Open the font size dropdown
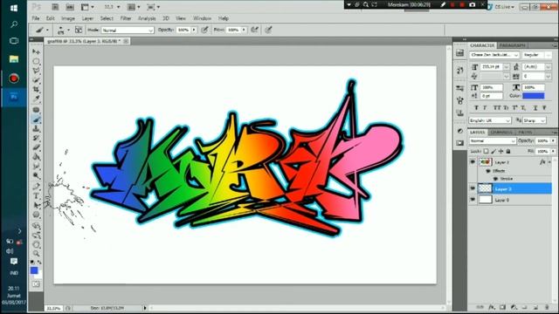This screenshot has width=559, height=314. pyautogui.click(x=507, y=67)
